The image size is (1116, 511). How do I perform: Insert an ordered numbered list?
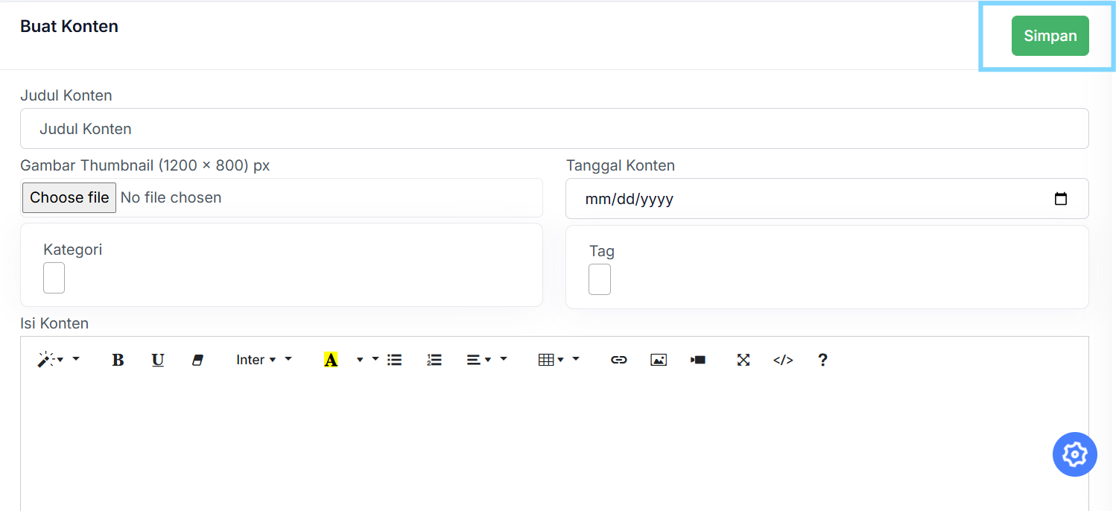(x=434, y=360)
